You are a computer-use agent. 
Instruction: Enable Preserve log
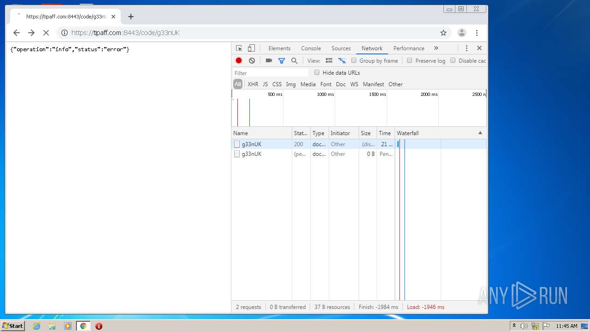(x=409, y=60)
